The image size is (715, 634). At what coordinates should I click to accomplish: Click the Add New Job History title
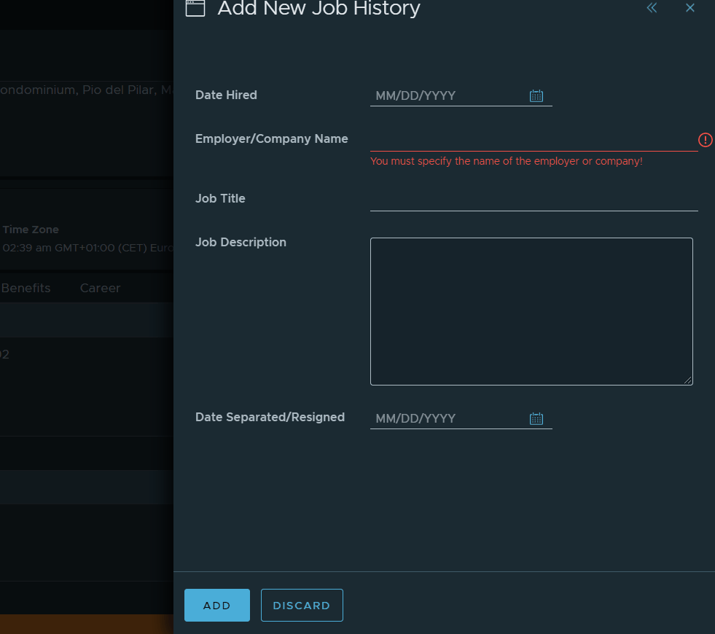click(319, 8)
